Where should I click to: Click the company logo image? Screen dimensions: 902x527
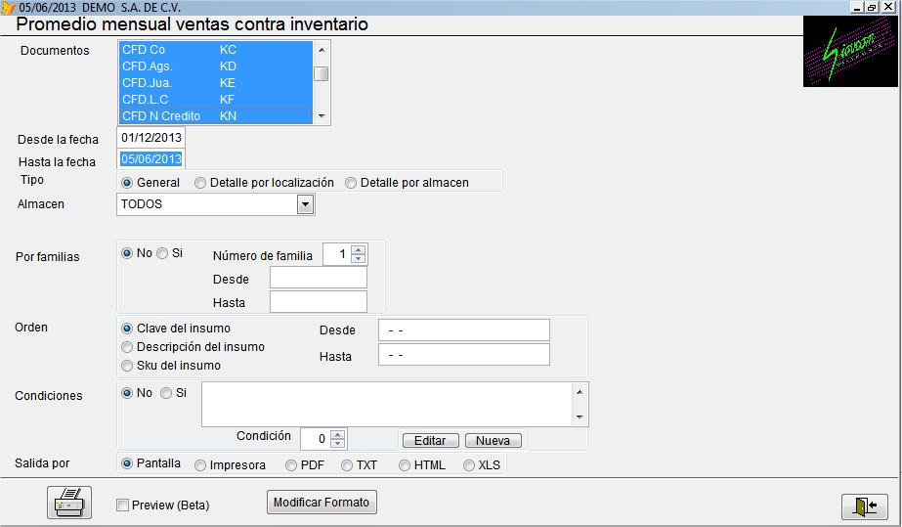click(x=851, y=51)
